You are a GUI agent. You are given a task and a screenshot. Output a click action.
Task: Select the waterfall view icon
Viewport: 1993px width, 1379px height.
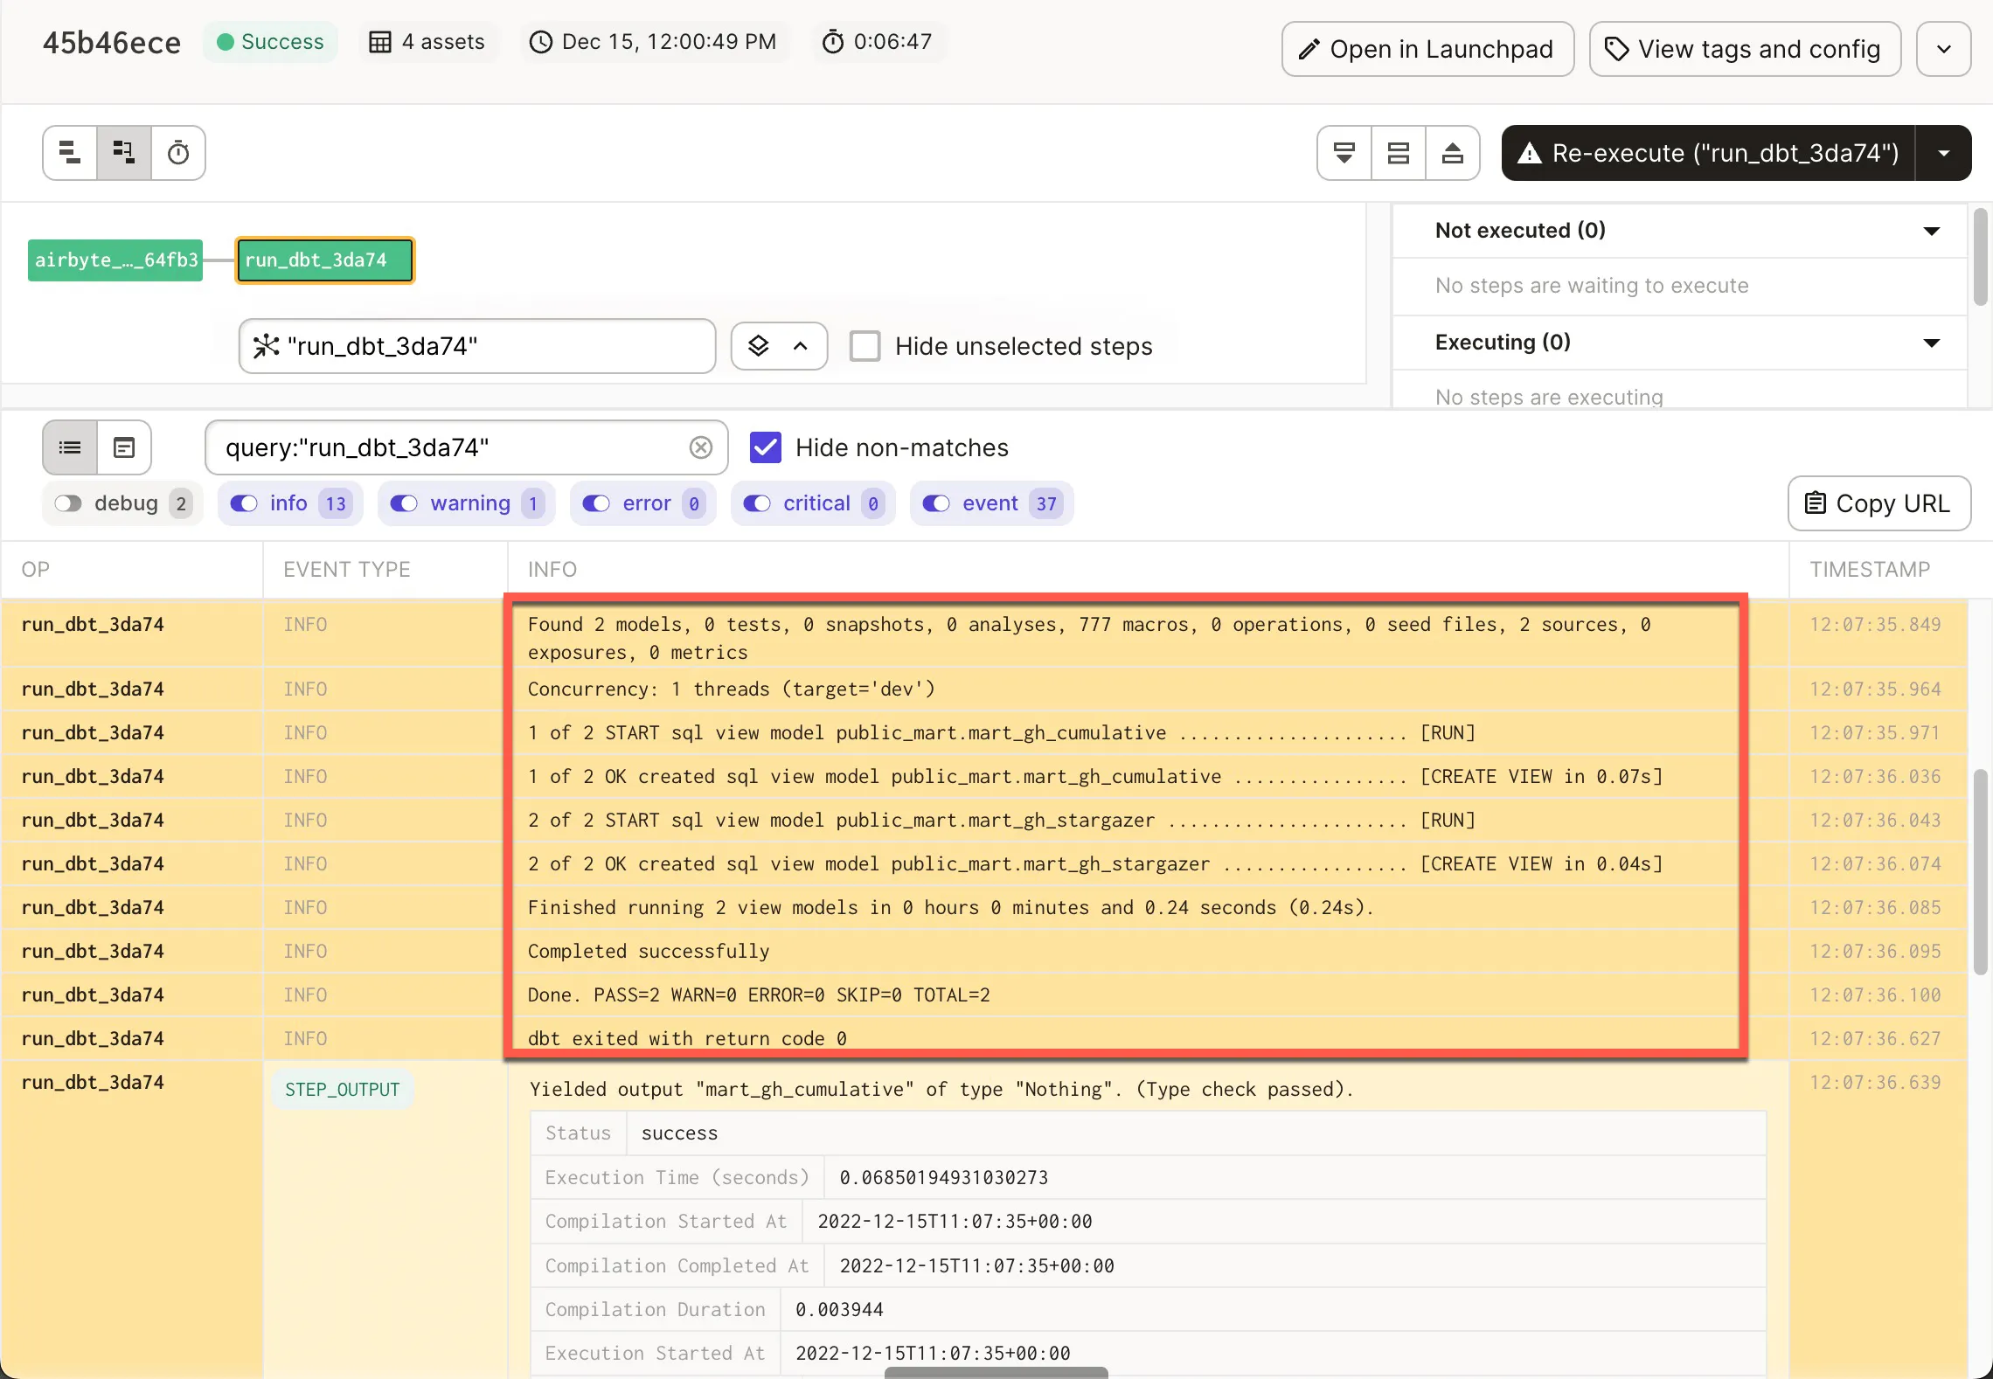tap(124, 153)
